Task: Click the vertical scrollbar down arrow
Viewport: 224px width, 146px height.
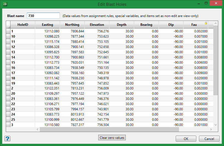Action: click(215, 125)
